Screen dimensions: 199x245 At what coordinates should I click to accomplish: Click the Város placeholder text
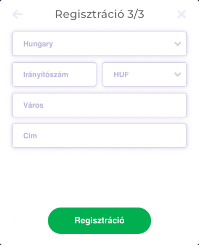tap(33, 105)
